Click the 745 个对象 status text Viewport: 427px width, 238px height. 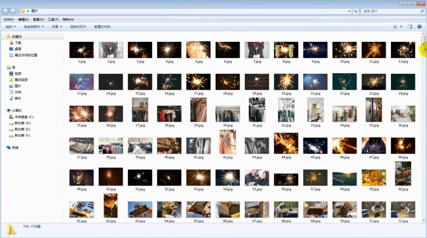[x=32, y=227]
